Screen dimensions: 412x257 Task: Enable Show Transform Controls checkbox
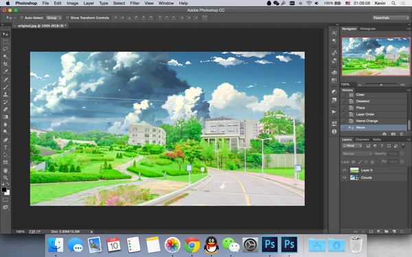click(67, 18)
